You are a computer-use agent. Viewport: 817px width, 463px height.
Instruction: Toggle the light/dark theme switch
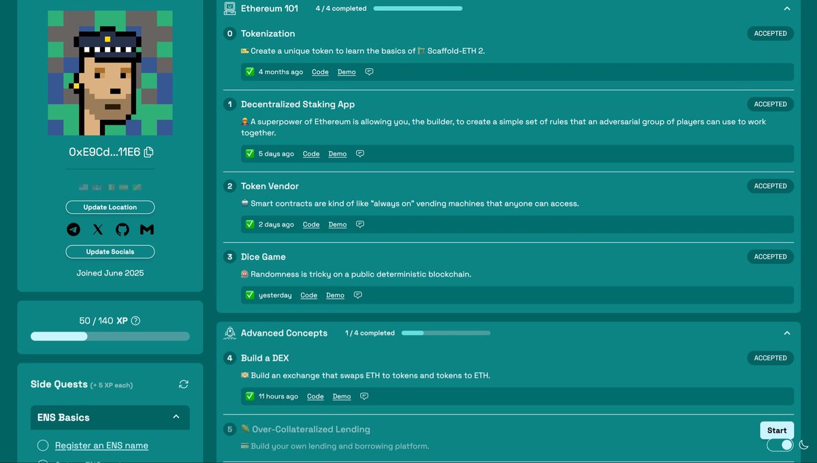[780, 445]
